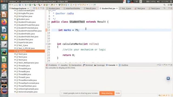
Task: Click the Stop sharing button
Action: click(107, 93)
